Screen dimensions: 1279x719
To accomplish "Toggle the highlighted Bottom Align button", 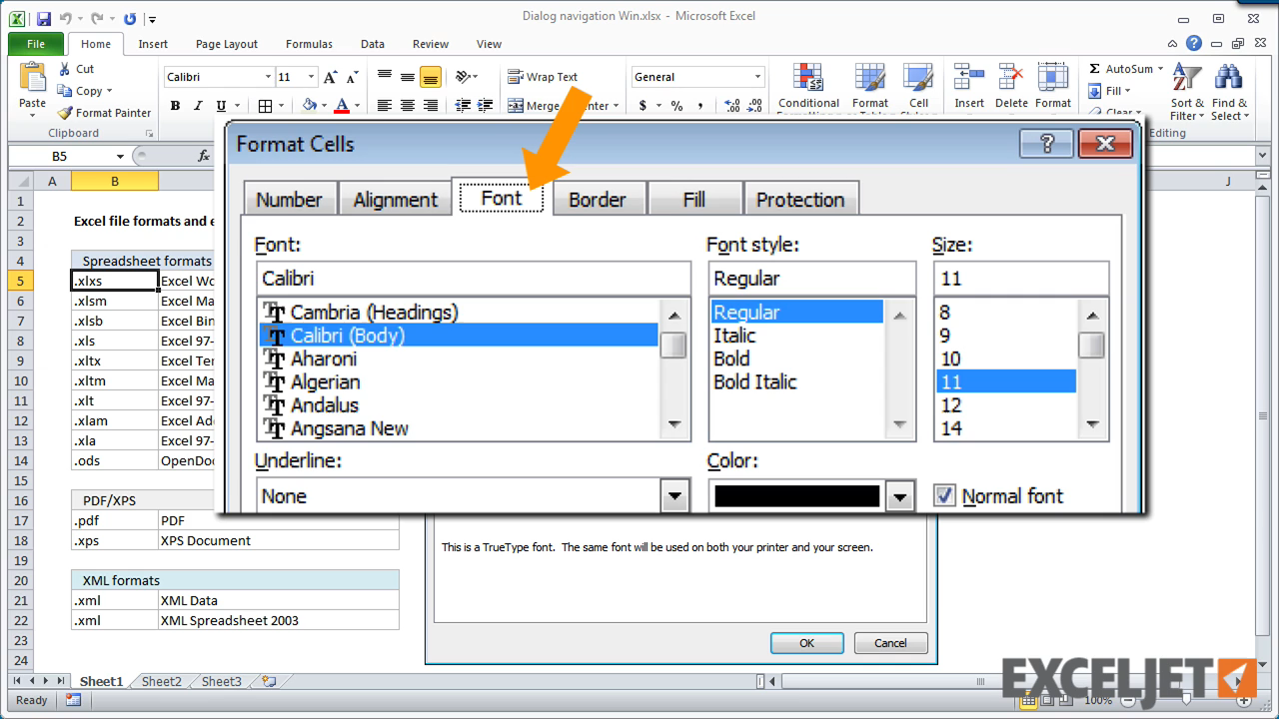I will coord(431,77).
